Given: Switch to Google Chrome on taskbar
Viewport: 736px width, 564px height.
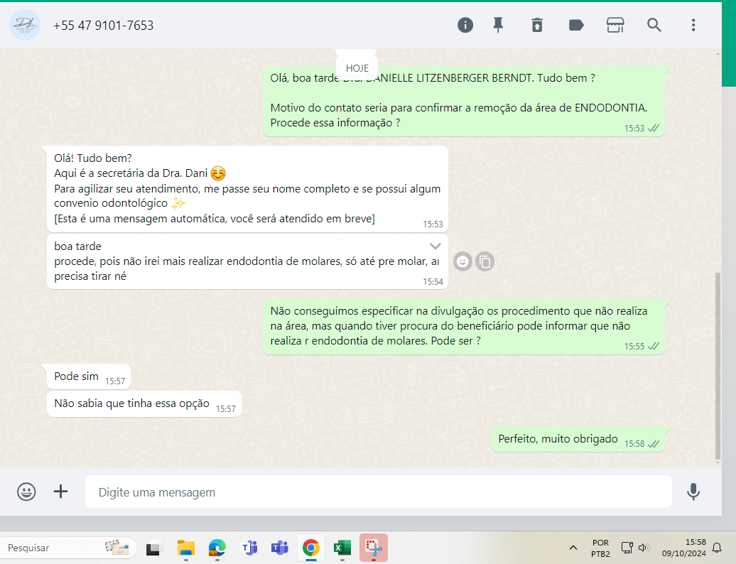Looking at the screenshot, I should 310,548.
